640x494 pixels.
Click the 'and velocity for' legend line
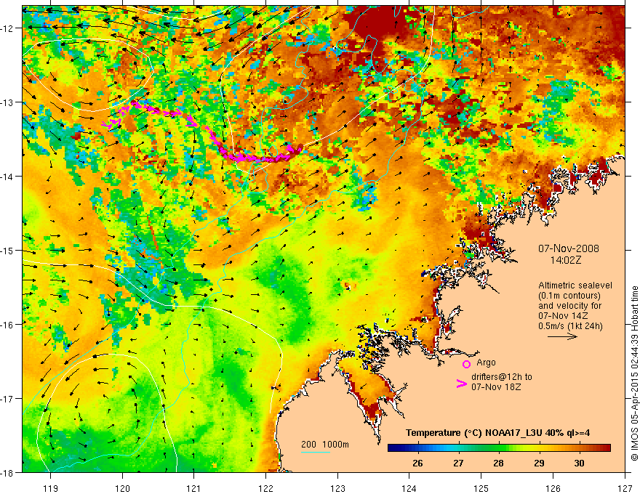[x=569, y=306]
